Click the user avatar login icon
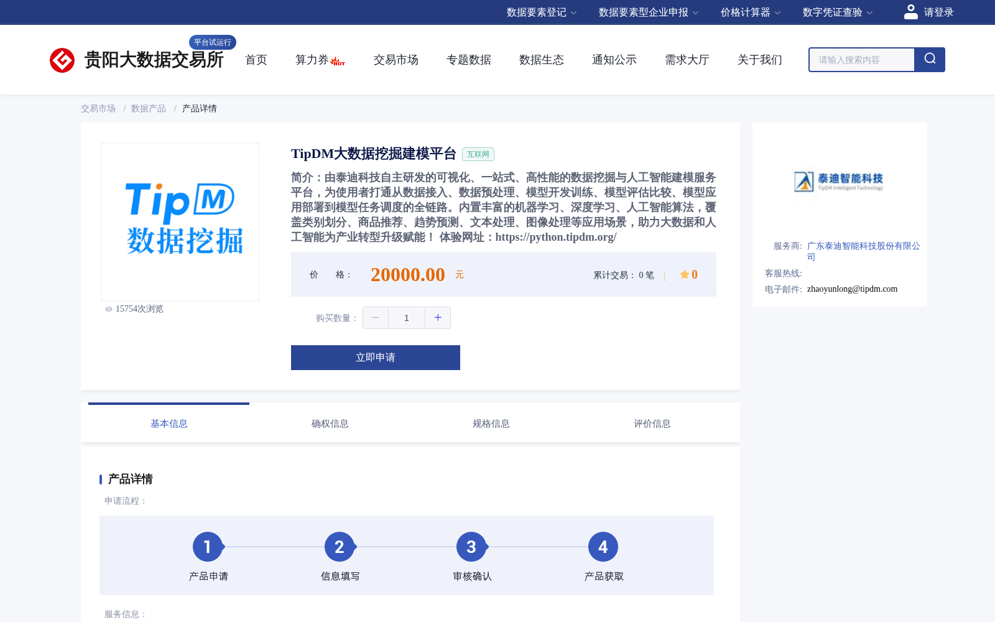 pos(910,12)
